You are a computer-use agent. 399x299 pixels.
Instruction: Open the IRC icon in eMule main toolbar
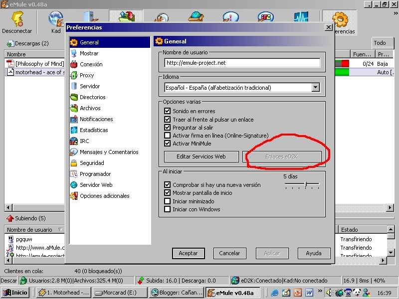(x=266, y=17)
